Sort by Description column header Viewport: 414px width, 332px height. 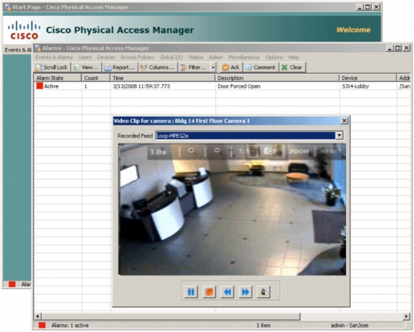(277, 78)
